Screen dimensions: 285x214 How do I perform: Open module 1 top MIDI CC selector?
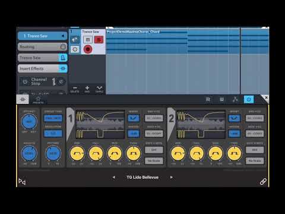(154, 118)
